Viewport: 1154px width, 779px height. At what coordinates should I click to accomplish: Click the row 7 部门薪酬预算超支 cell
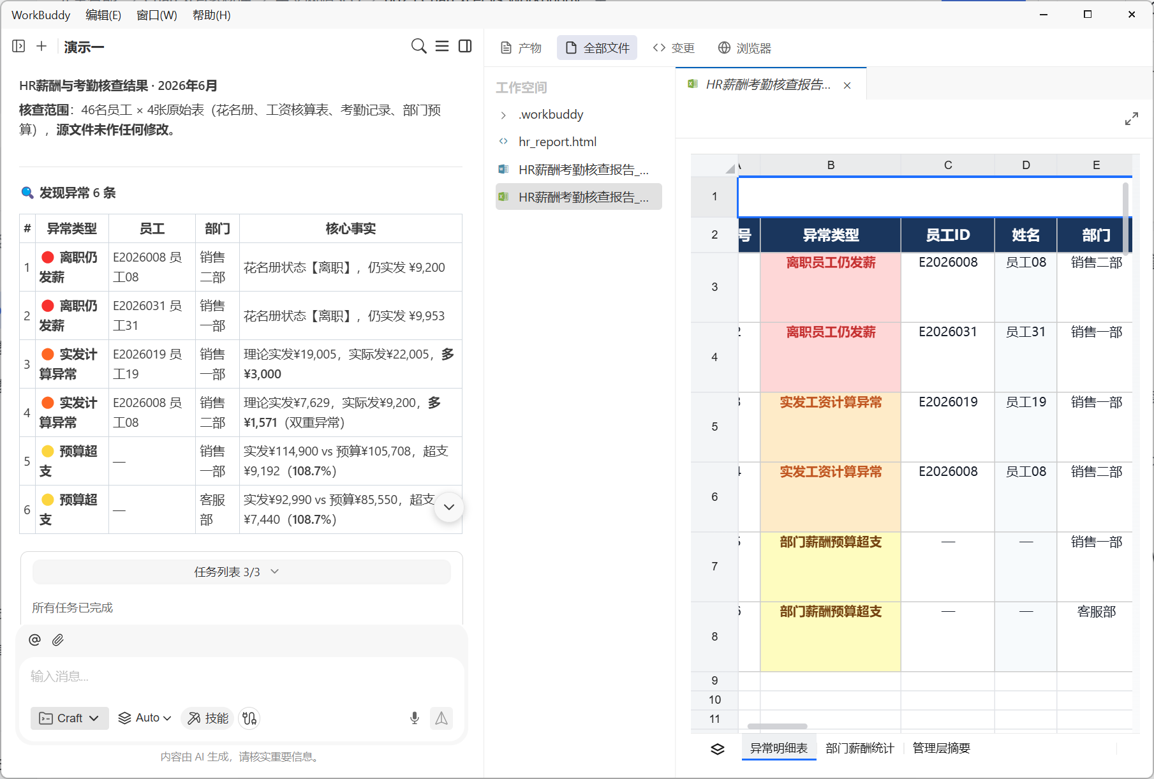point(831,567)
